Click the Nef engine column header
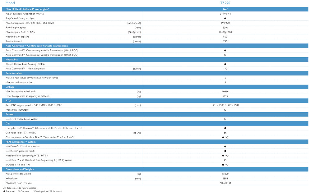 [x=225, y=9]
